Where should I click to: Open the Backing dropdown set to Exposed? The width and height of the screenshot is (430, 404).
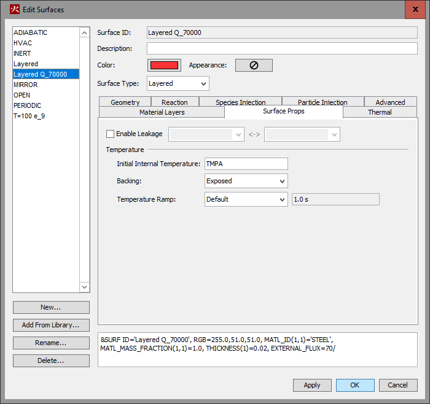[x=246, y=181]
